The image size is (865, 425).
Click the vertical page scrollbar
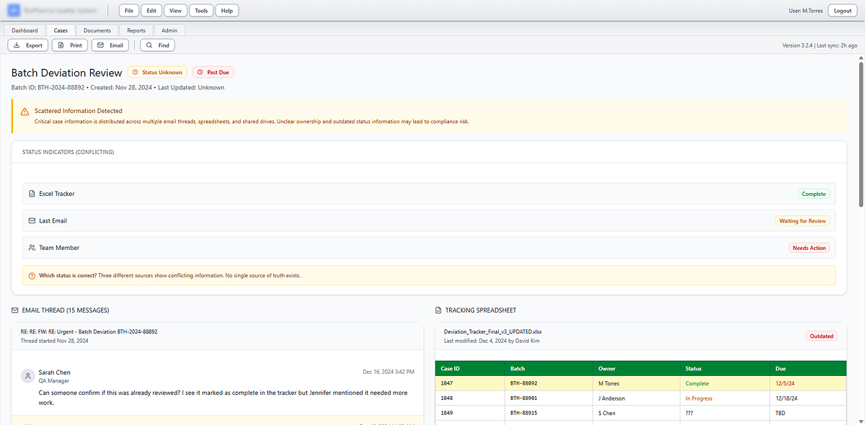point(861,130)
